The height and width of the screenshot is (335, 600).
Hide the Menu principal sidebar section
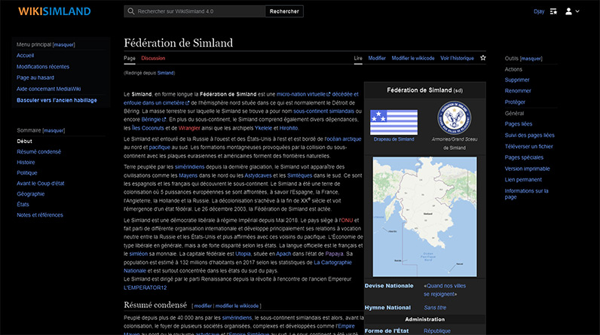[59, 44]
